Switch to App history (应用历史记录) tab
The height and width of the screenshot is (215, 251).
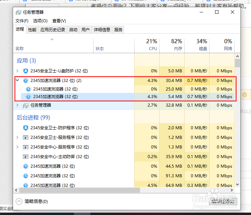[53, 29]
